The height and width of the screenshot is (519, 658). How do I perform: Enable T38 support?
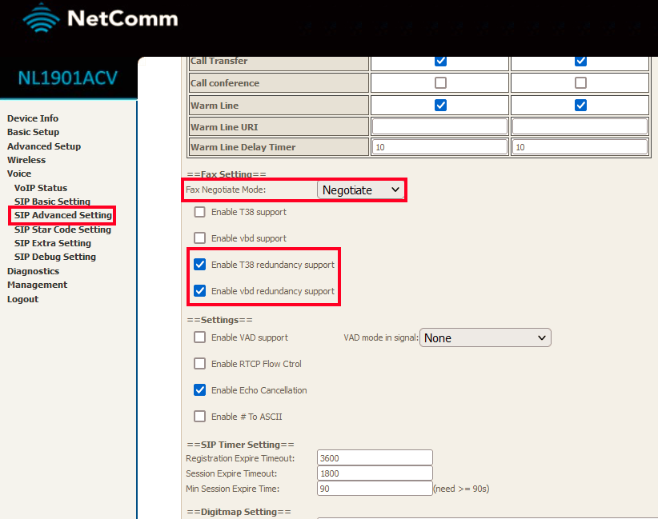tap(199, 212)
